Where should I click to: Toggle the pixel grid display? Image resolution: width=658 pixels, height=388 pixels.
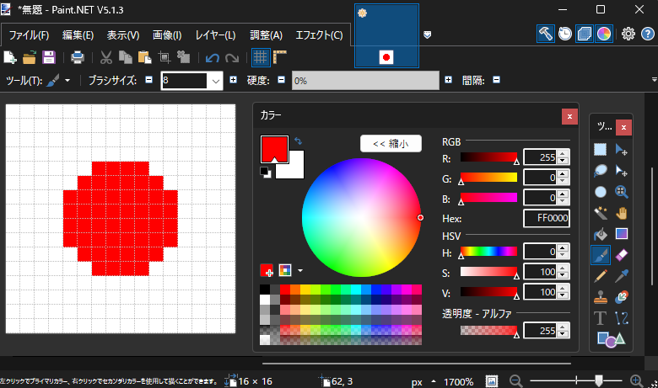pos(261,58)
